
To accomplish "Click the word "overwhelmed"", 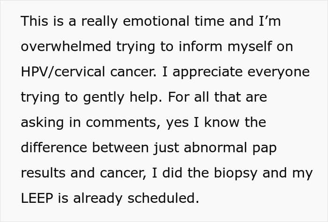I will [x=60, y=47].
